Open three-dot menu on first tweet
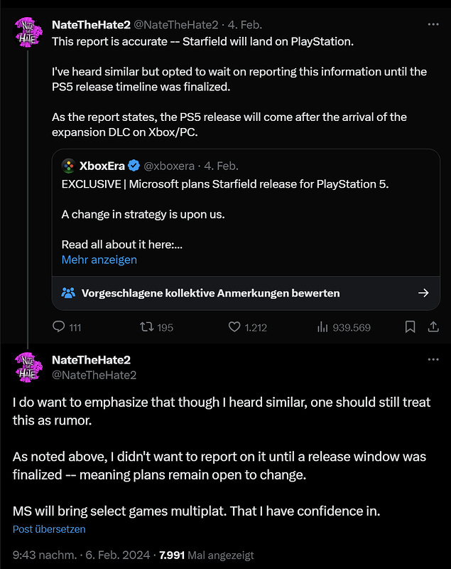 [x=433, y=23]
